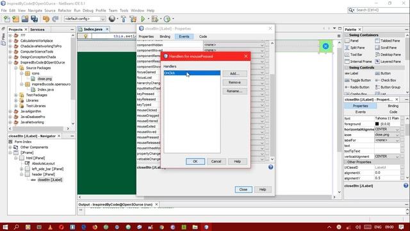
Task: Select the Check Box palette item
Action: (386, 80)
